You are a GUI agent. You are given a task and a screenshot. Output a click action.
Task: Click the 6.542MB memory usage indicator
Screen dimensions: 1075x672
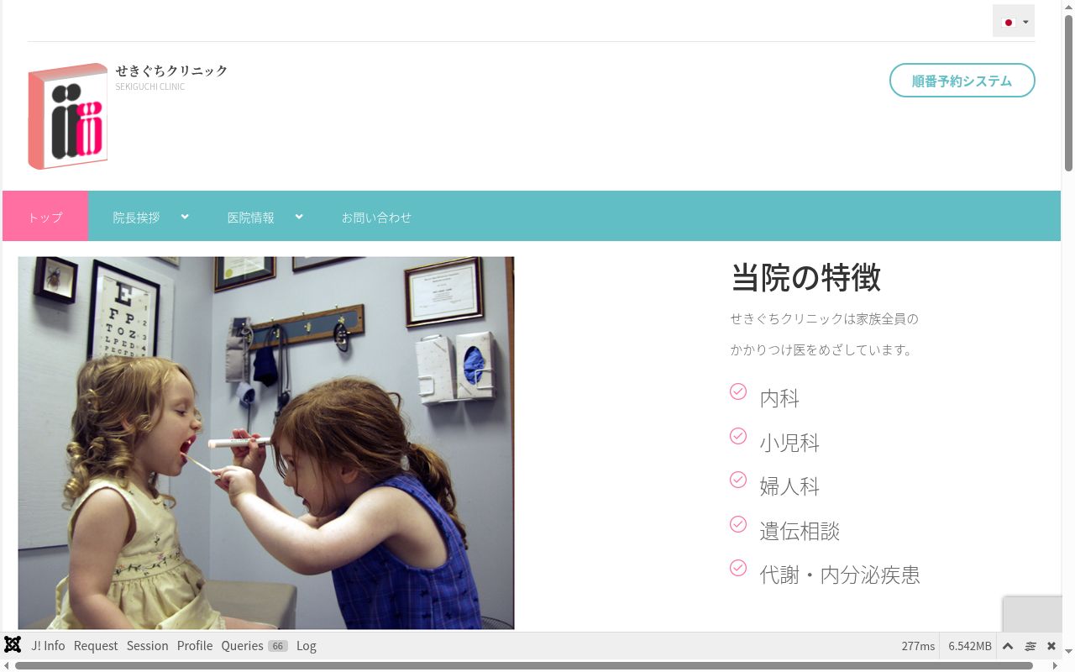coord(970,646)
